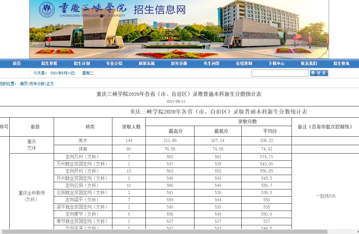Click the 重庆艺体 province cell
Screen dimensions: 359x234
(32, 145)
